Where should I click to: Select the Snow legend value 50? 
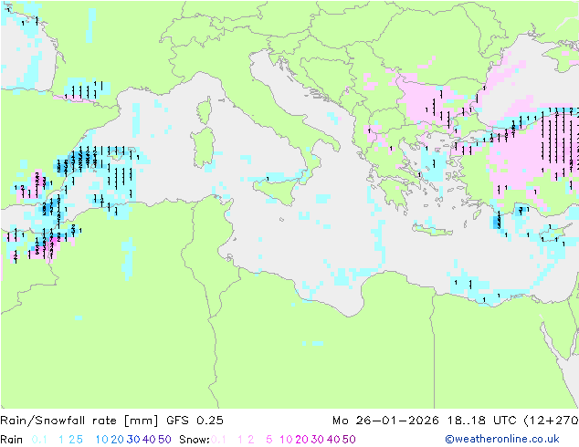pyautogui.click(x=350, y=440)
